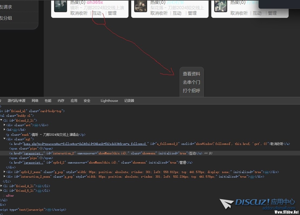This screenshot has width=300, height=215.
Task: Click the ellipsis badge inside the h4 element
Action: [15, 130]
